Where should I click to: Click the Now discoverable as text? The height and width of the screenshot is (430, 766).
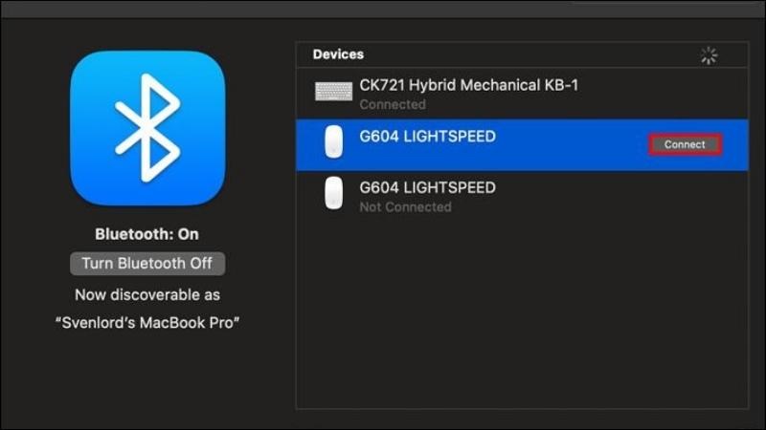tap(147, 294)
